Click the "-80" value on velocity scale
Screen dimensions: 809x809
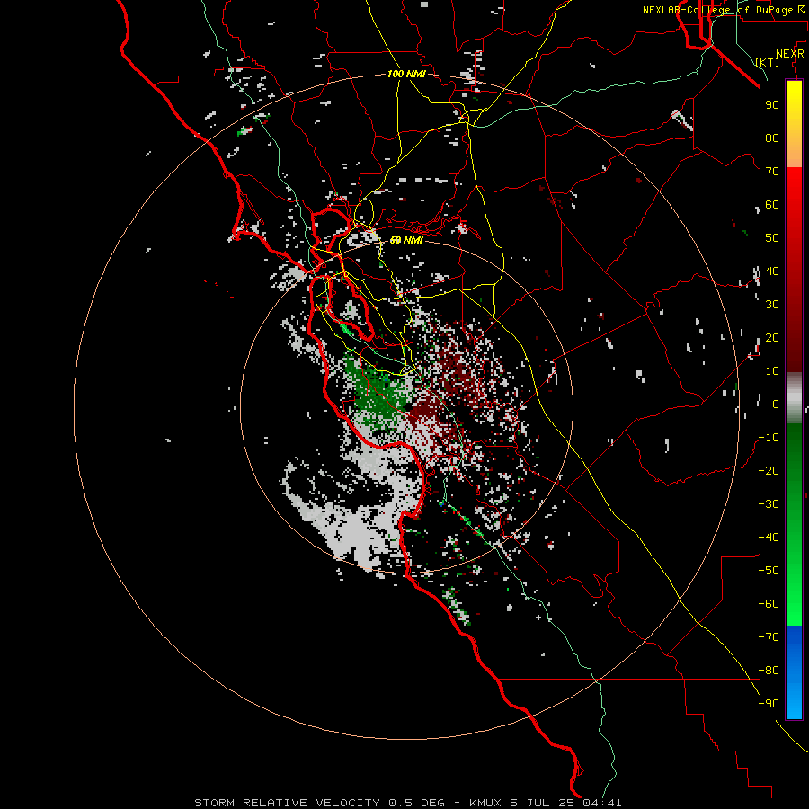click(769, 671)
